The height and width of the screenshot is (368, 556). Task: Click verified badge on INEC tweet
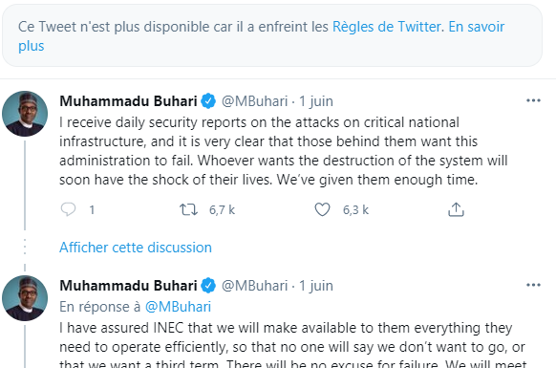coord(208,286)
